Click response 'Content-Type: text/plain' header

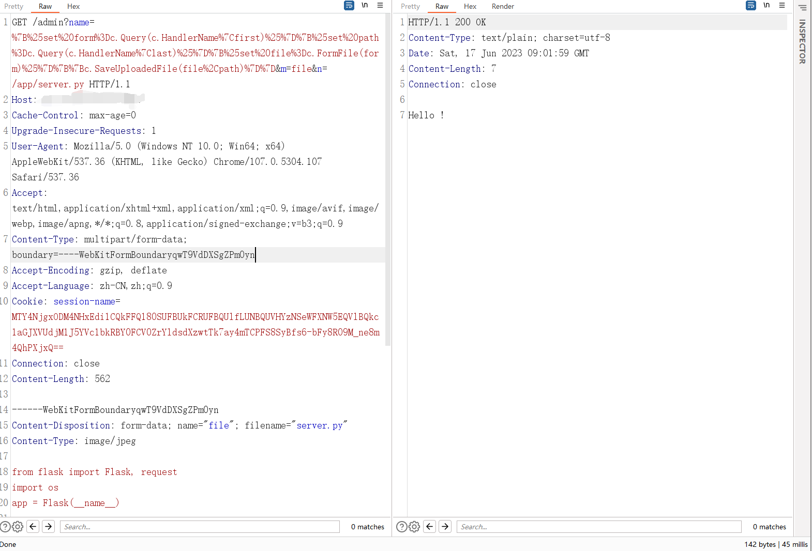tap(509, 38)
